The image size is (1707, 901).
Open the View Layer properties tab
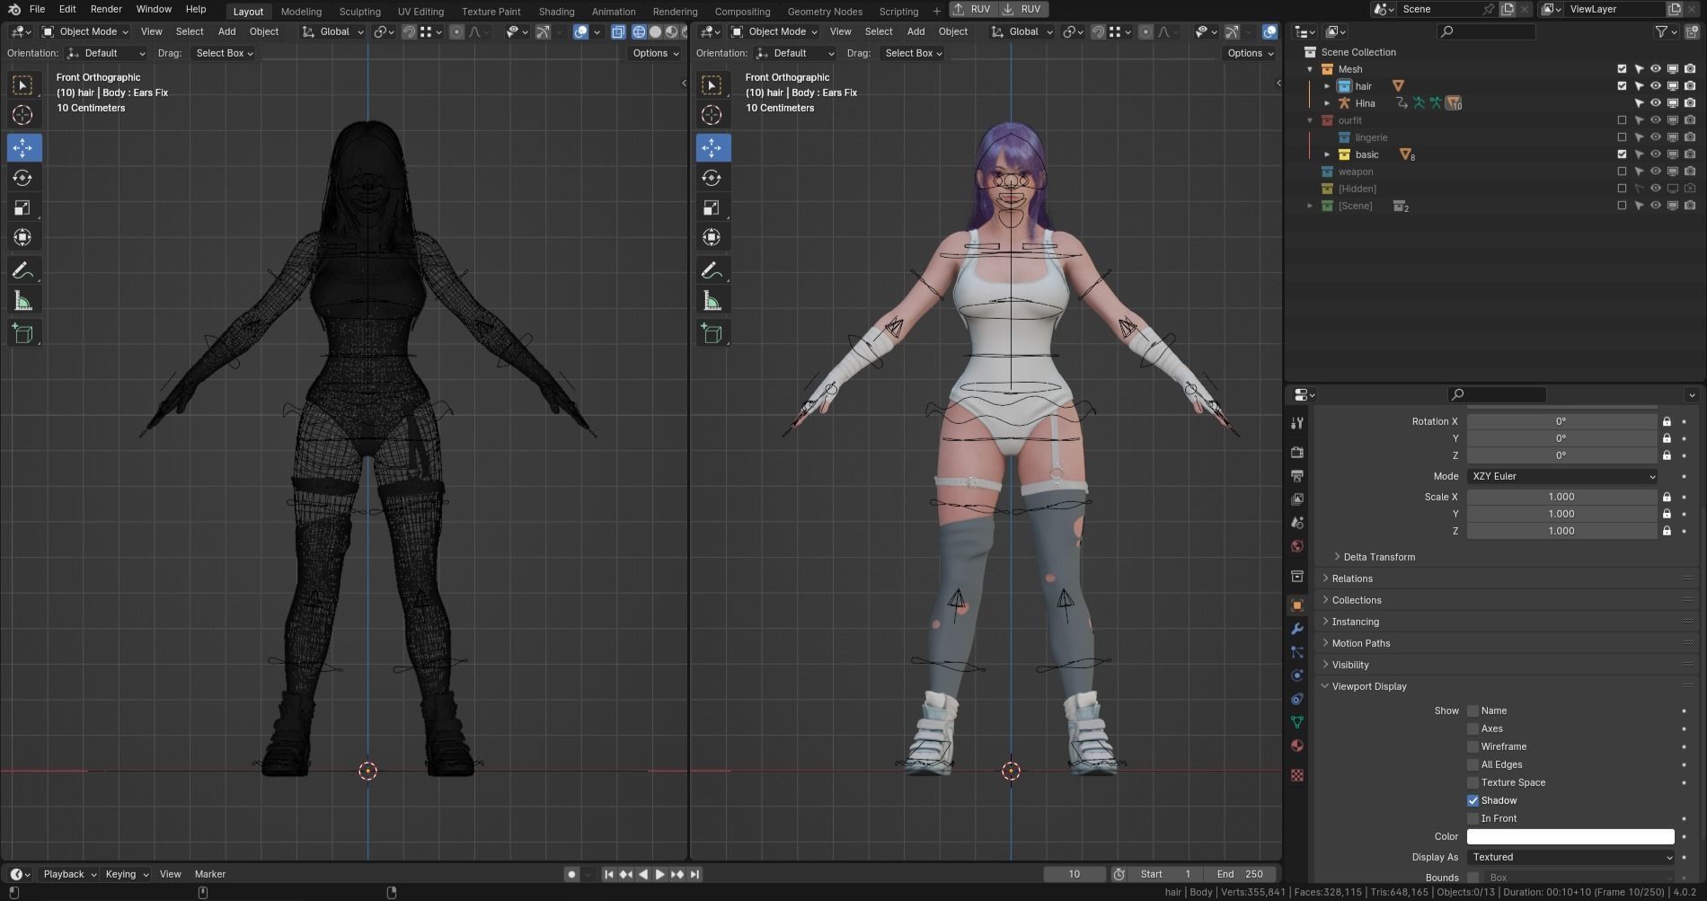point(1296,499)
